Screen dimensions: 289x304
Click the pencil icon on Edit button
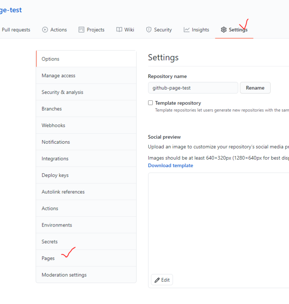(x=157, y=280)
